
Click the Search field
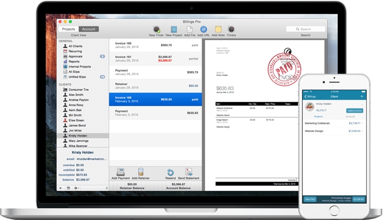(x=306, y=29)
